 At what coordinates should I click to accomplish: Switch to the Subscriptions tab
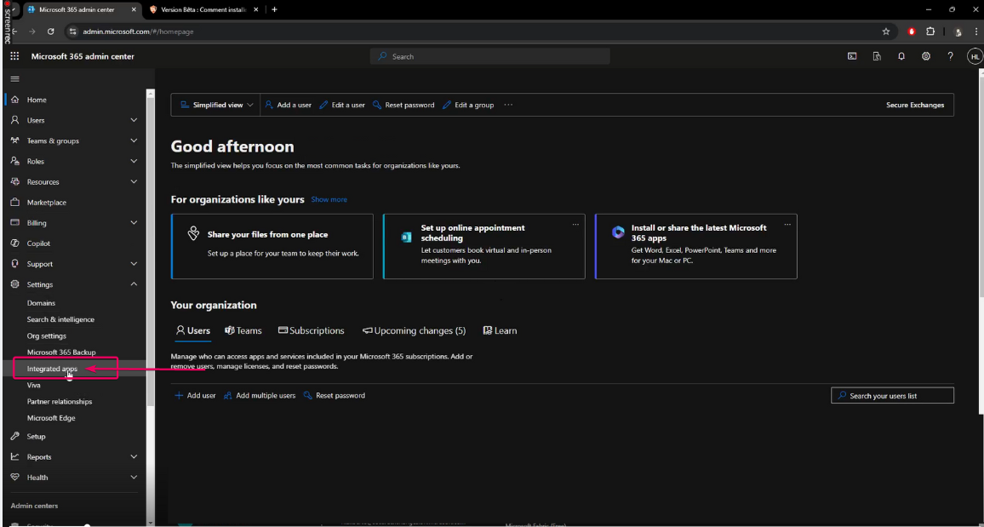click(311, 330)
